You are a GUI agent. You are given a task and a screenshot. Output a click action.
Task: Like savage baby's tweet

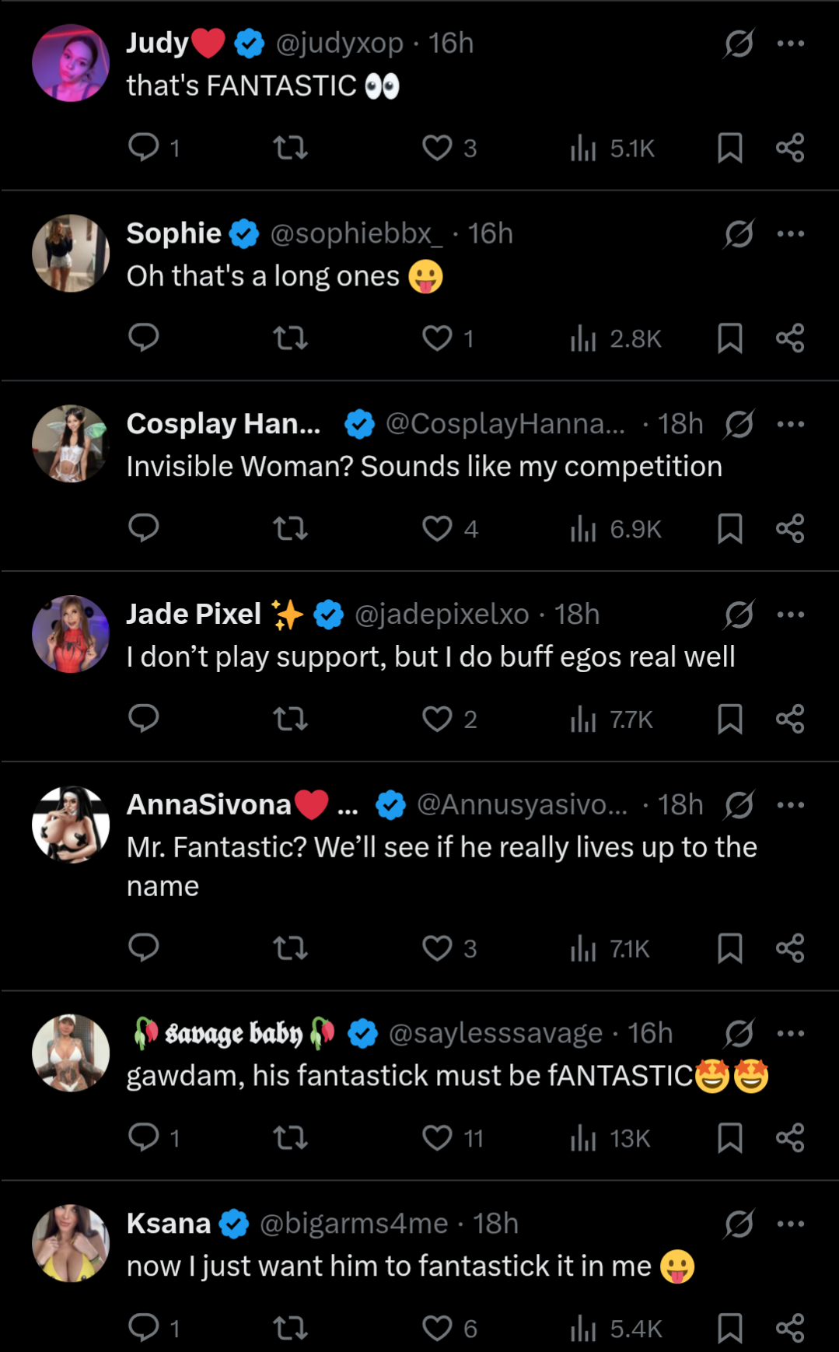click(437, 1137)
